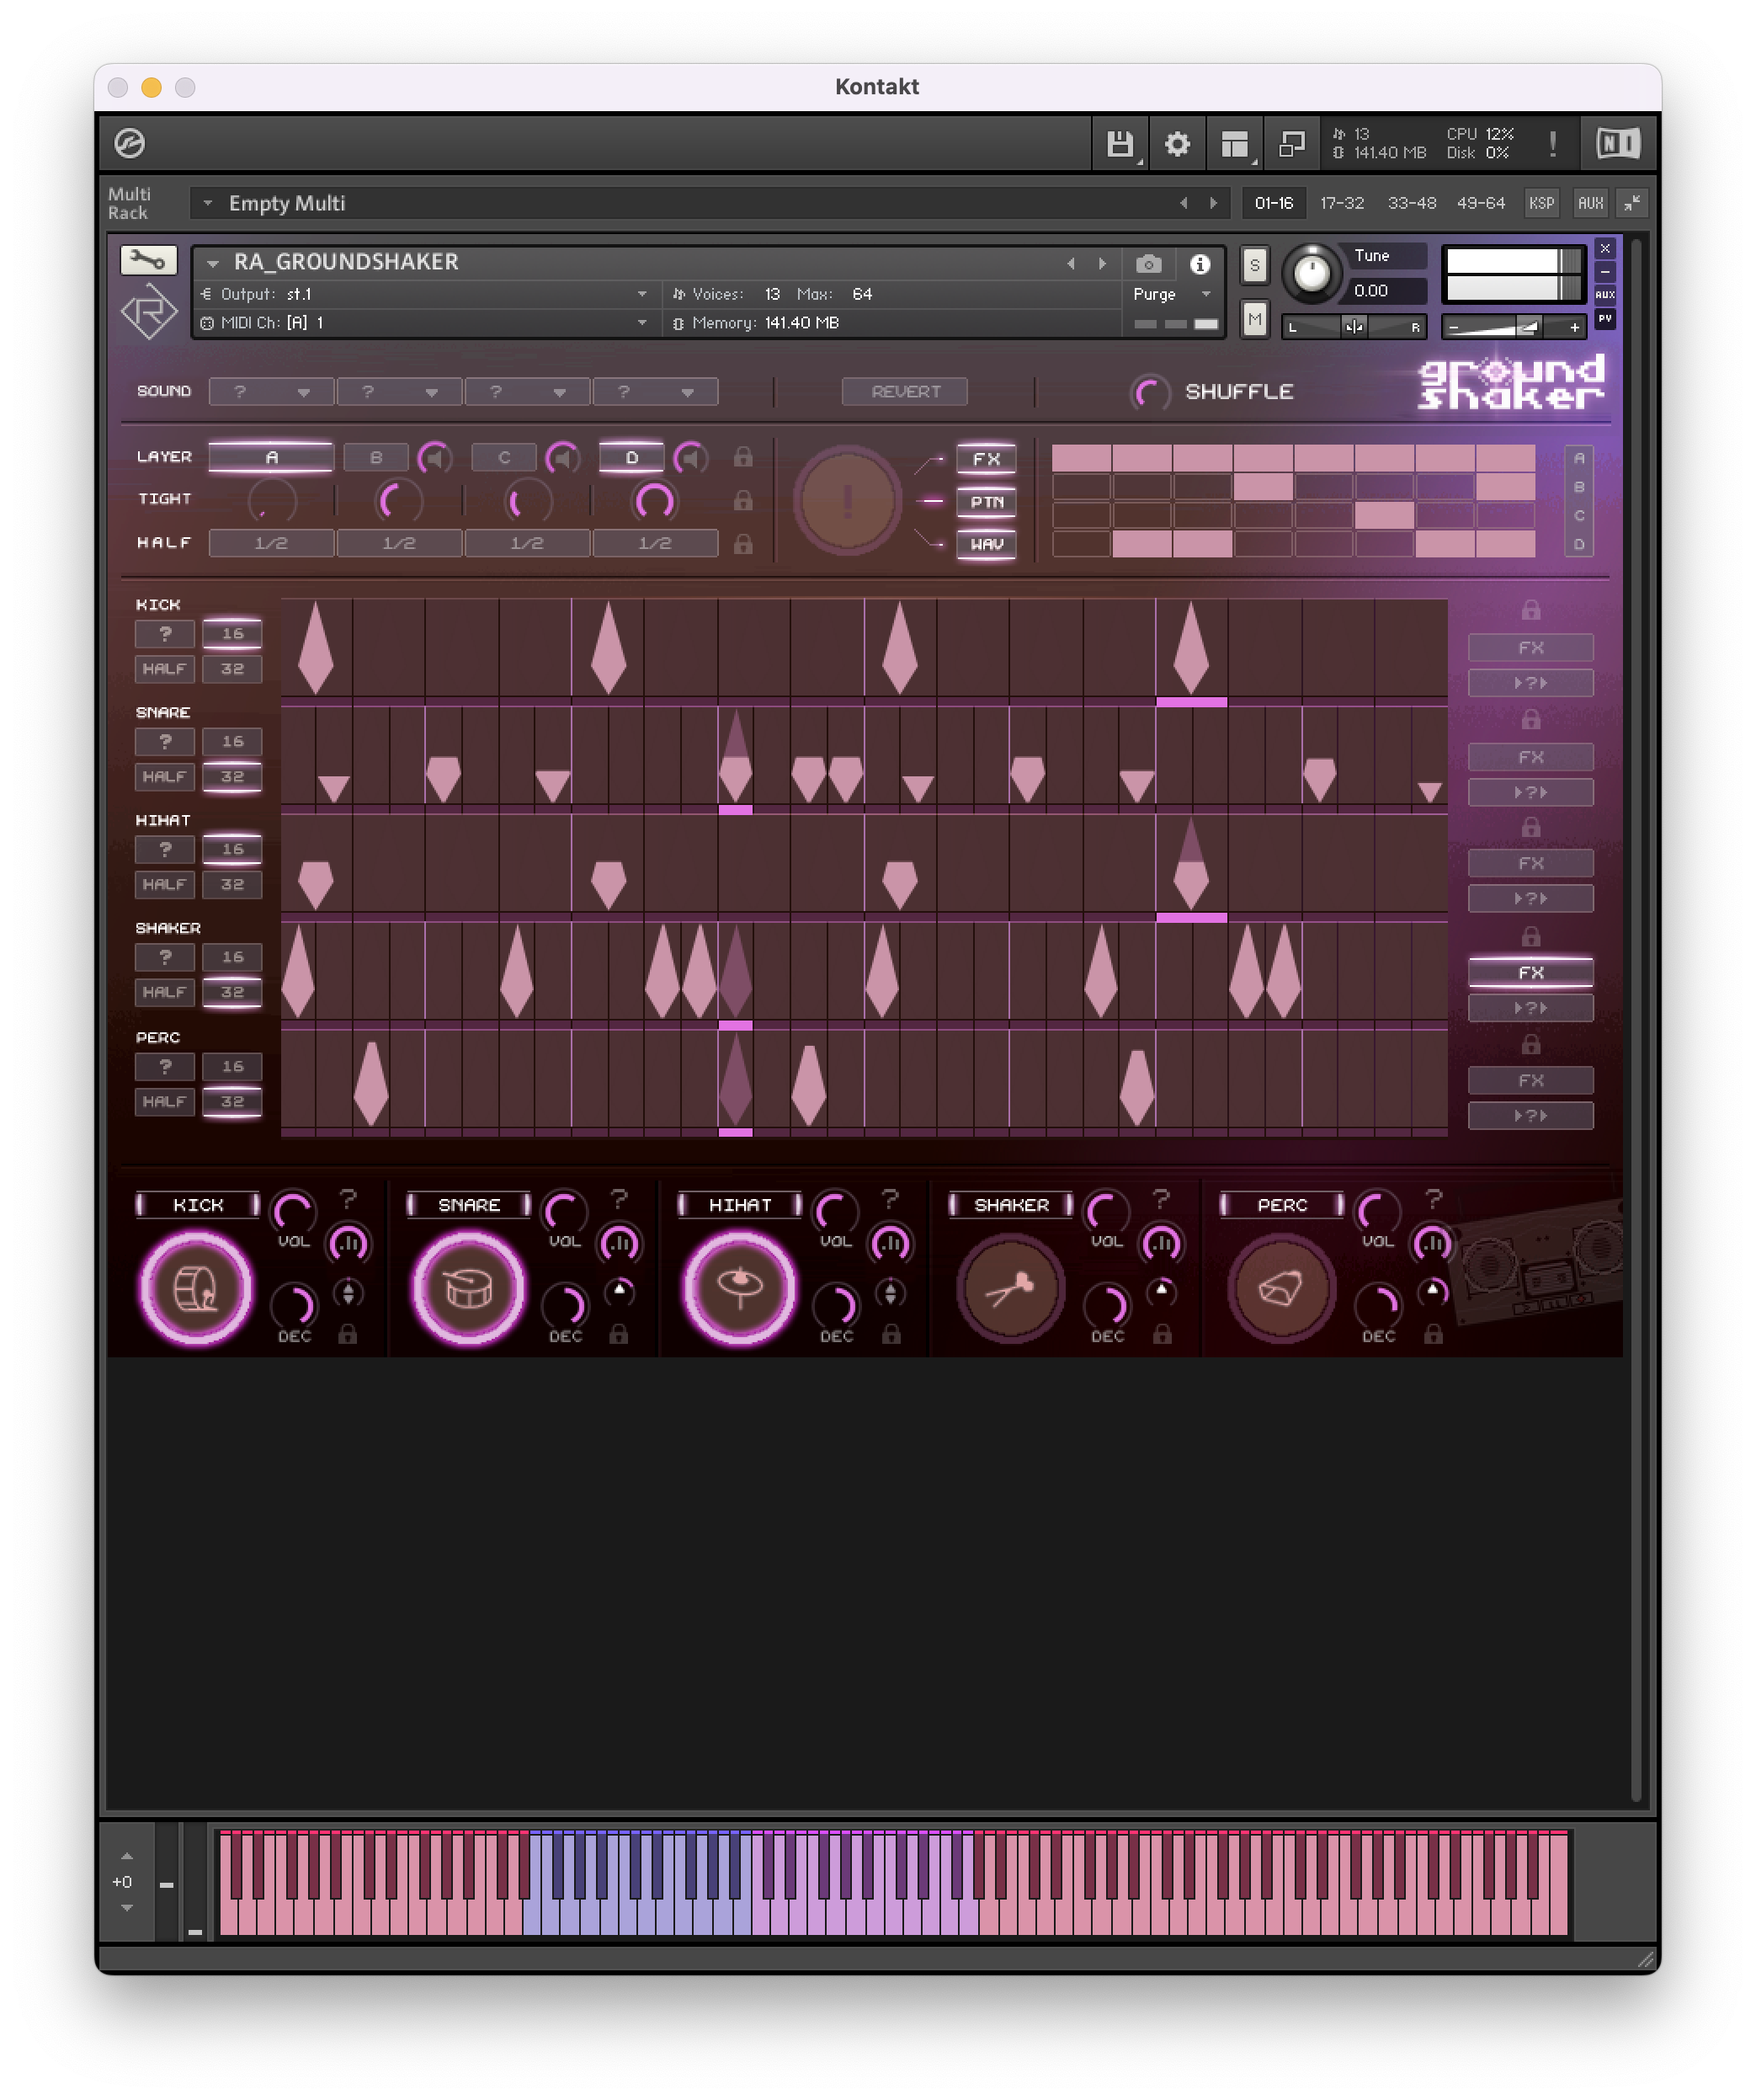
Task: Click the pan L/R slider
Action: tap(1354, 327)
